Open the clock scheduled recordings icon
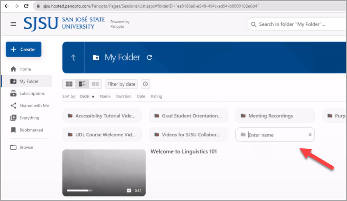347x201 pixels. click(145, 84)
